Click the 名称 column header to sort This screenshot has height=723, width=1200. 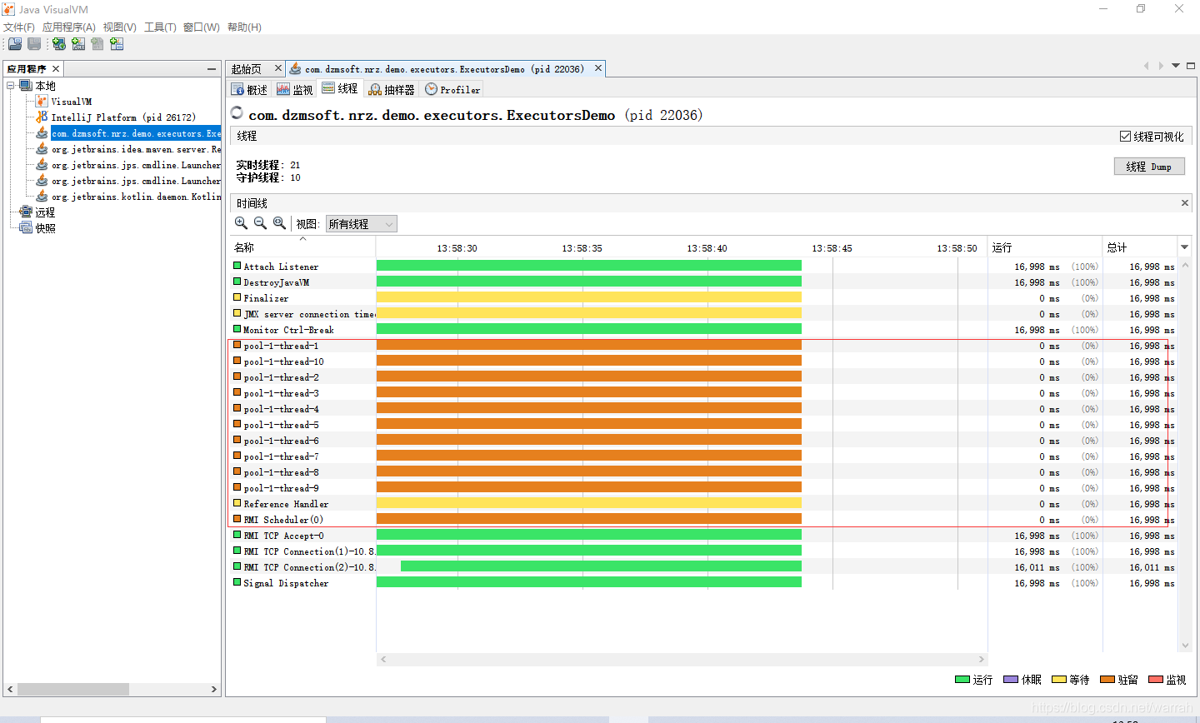[302, 247]
